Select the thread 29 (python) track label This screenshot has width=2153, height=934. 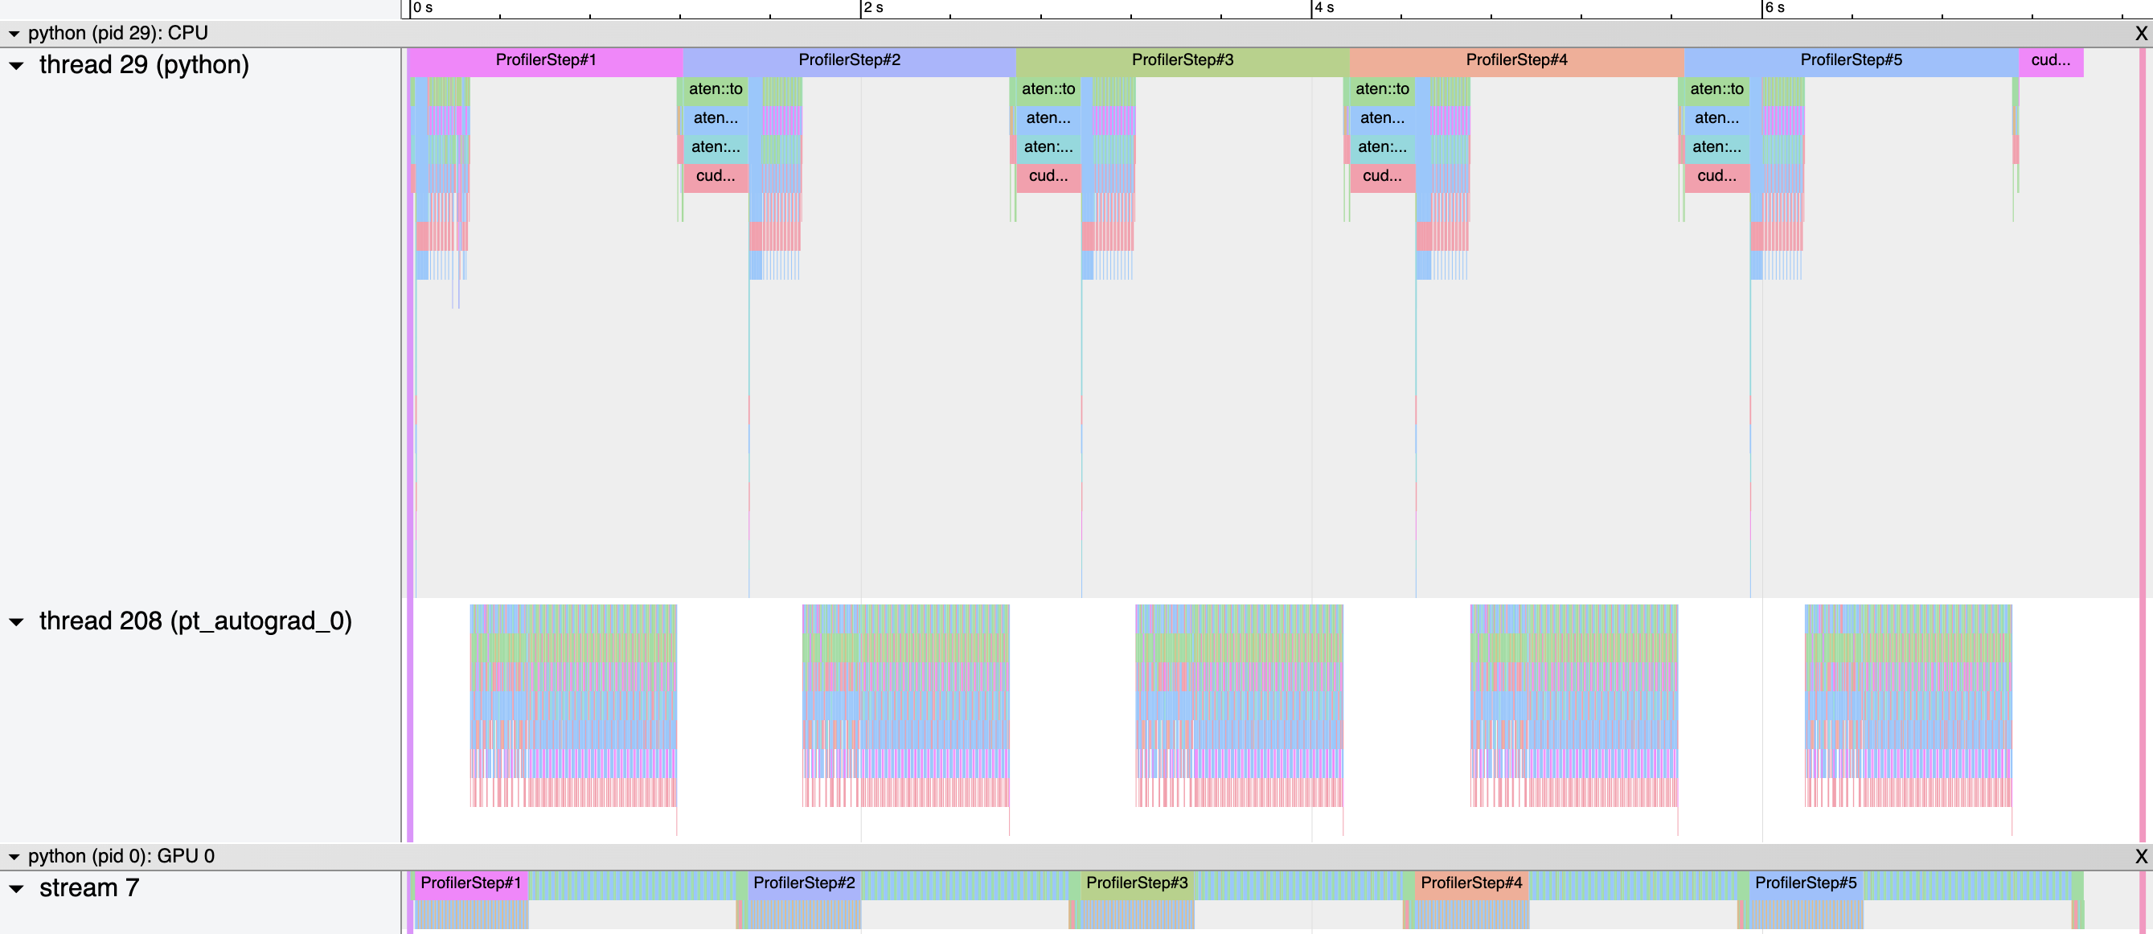pyautogui.click(x=144, y=65)
